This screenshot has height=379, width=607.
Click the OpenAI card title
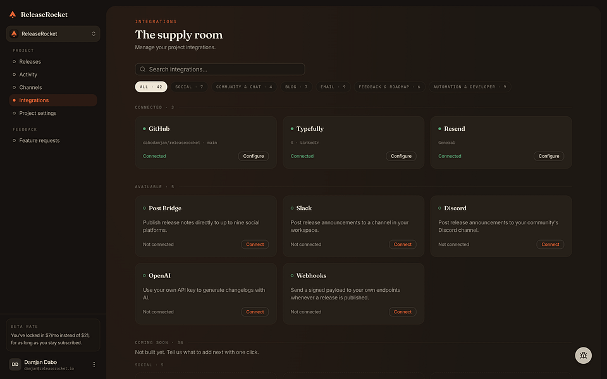pos(159,276)
